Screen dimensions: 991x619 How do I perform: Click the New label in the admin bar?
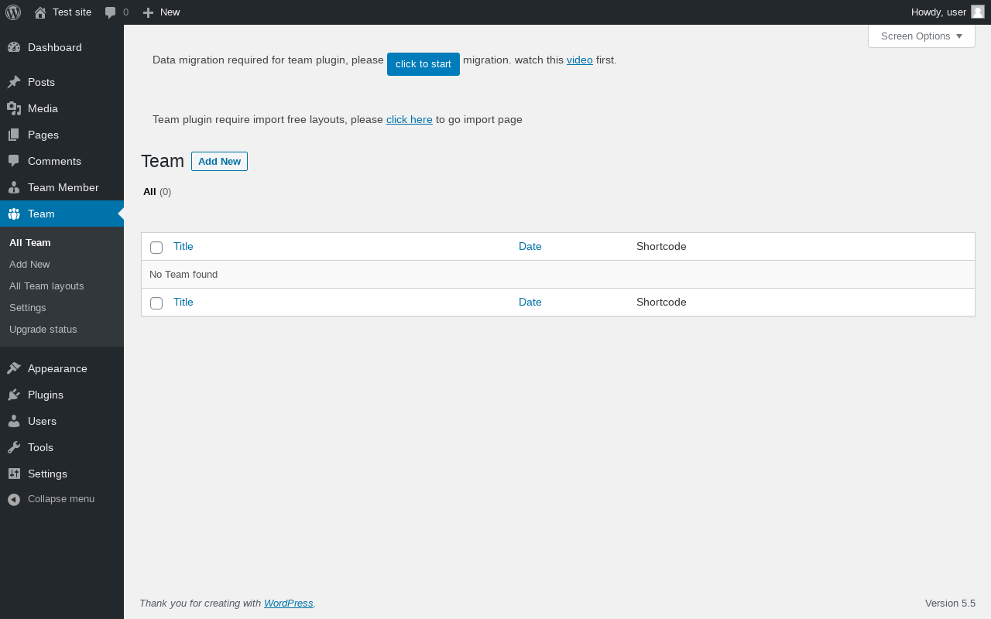pos(170,12)
